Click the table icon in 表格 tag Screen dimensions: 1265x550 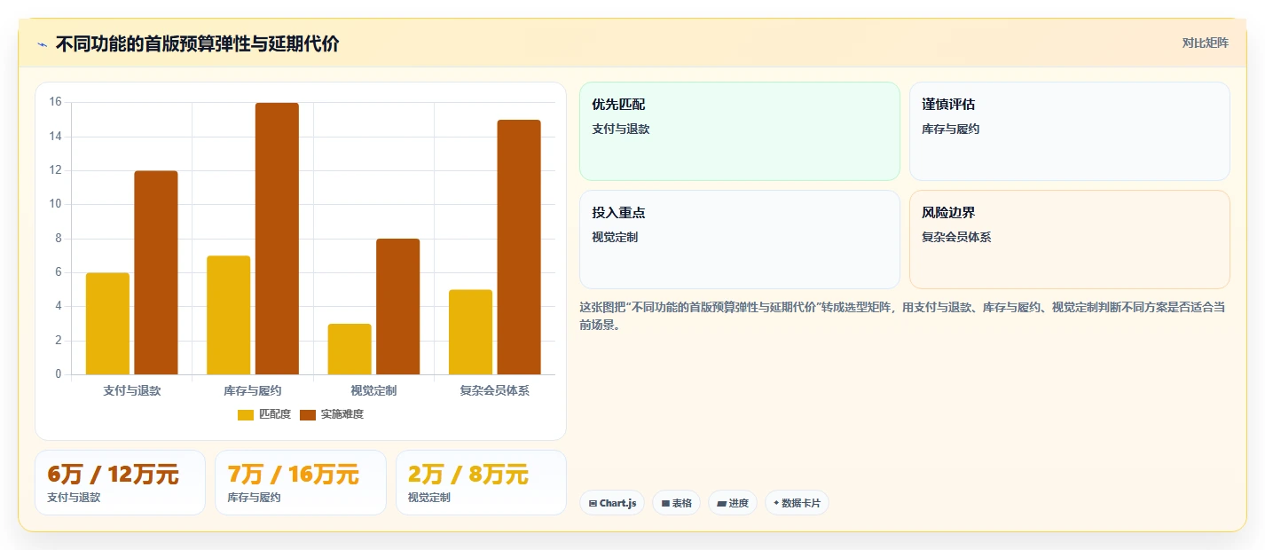[665, 503]
